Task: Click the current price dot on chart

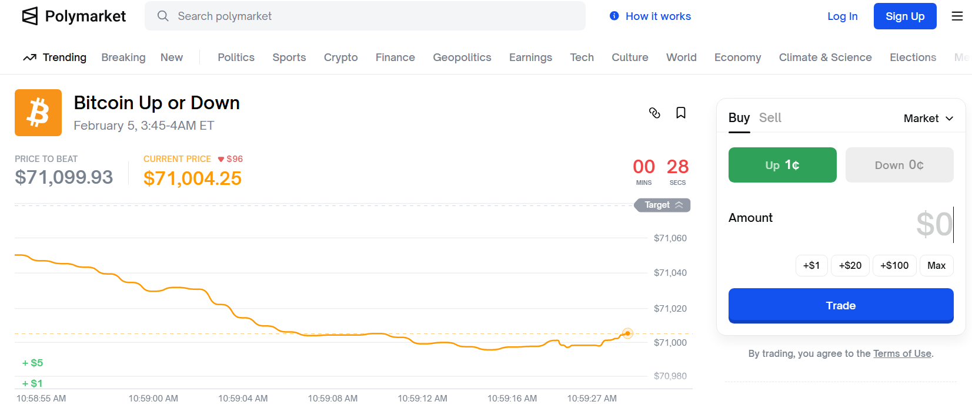Action: (x=627, y=333)
